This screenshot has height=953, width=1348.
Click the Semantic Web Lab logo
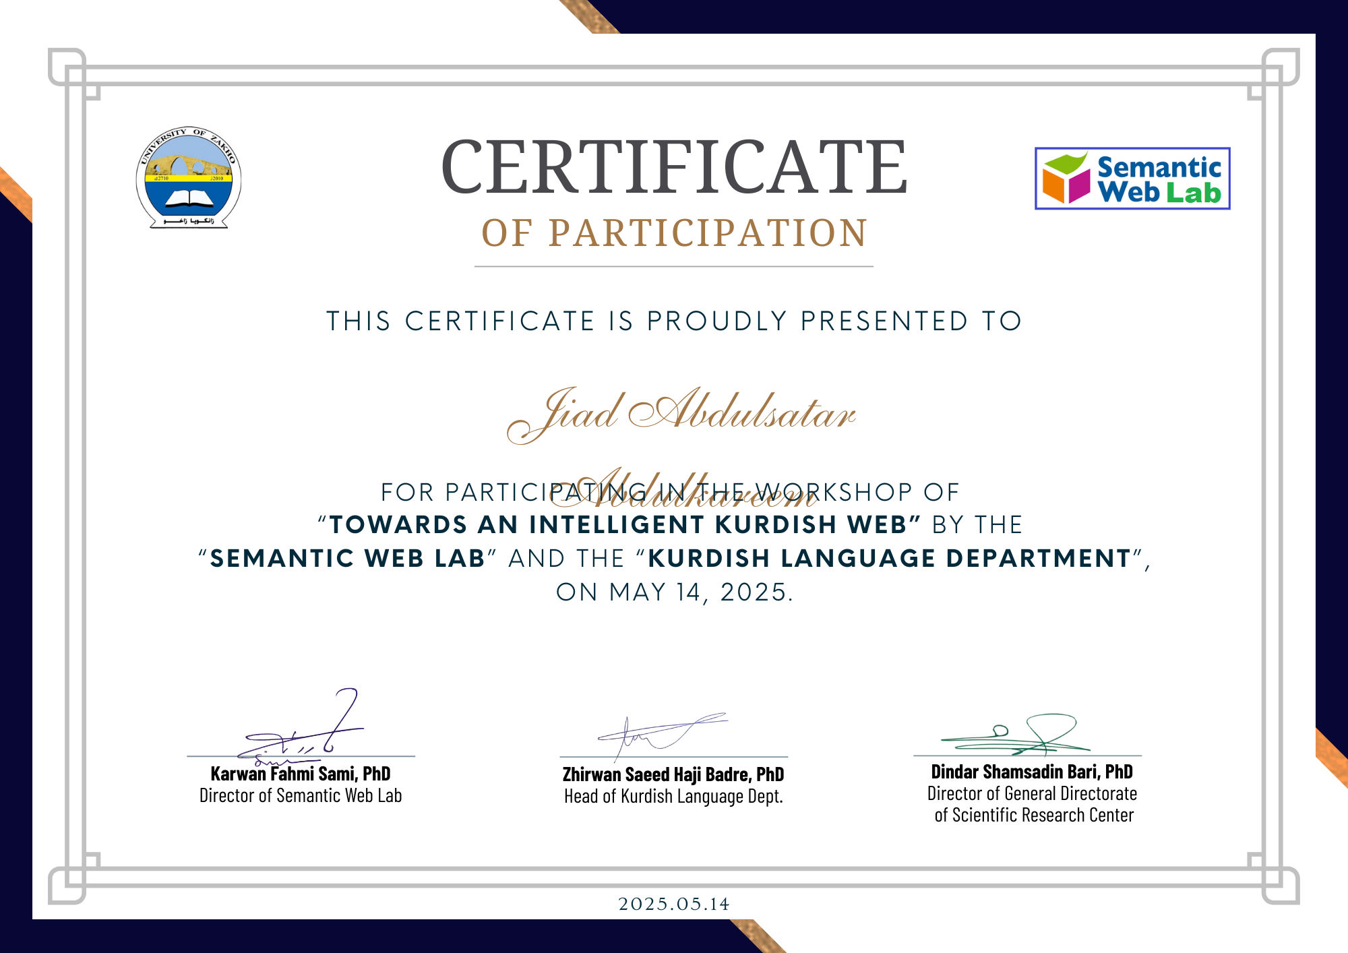coord(1132,179)
